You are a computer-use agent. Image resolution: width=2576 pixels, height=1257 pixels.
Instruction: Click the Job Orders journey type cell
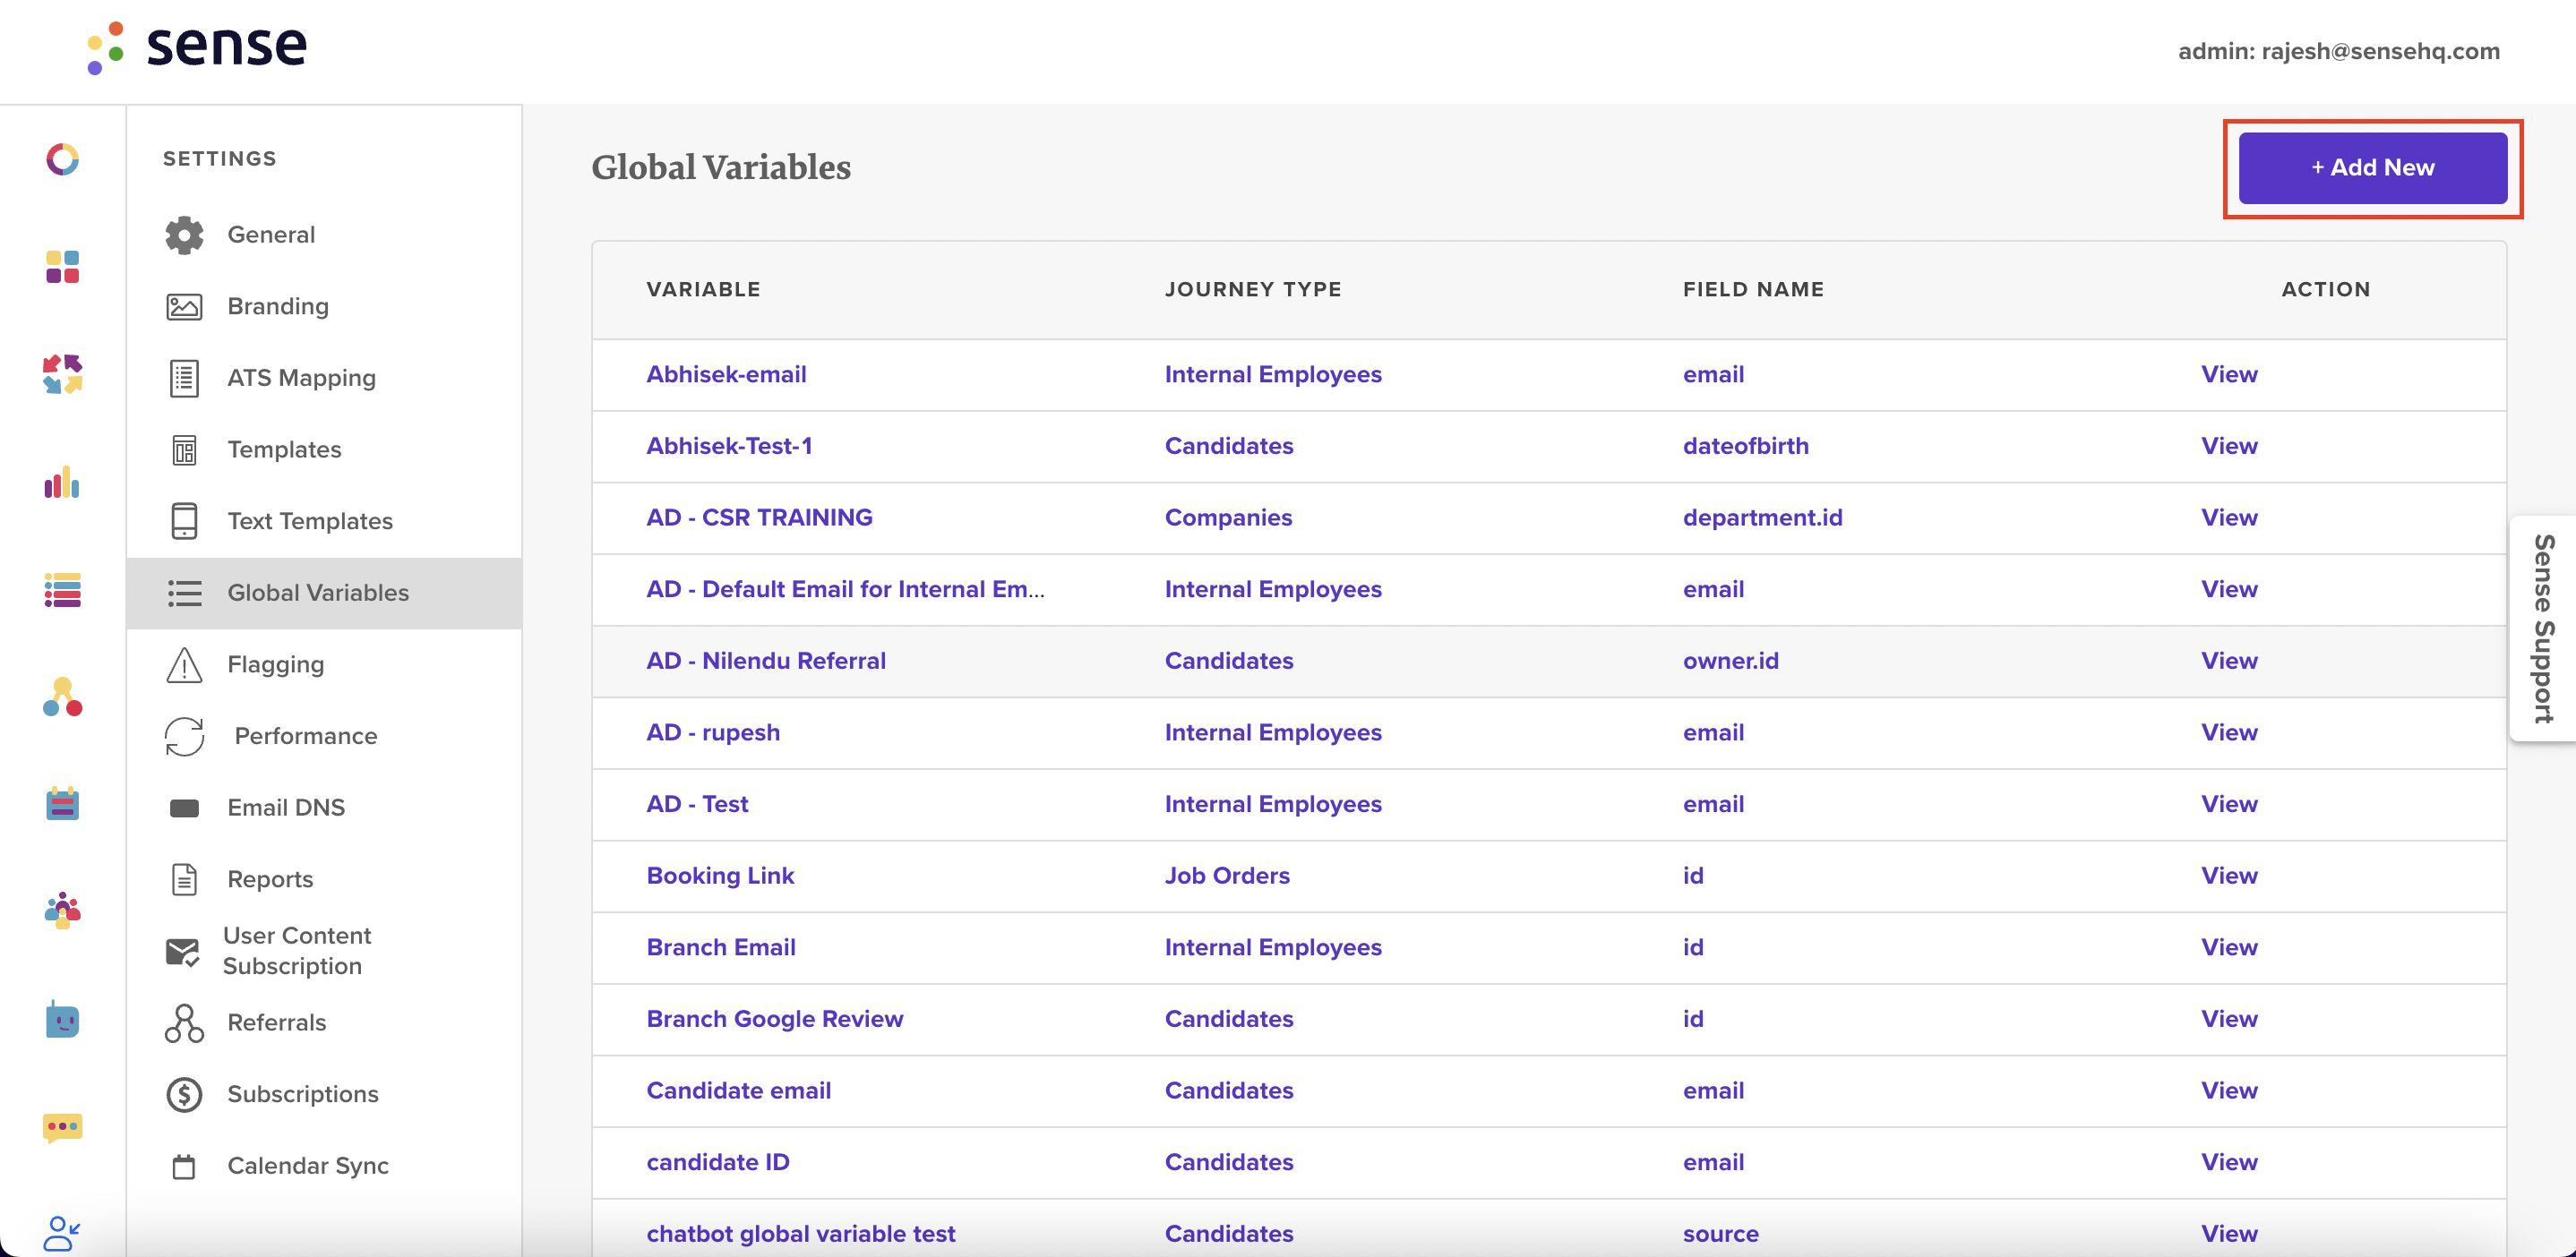pyautogui.click(x=1227, y=876)
